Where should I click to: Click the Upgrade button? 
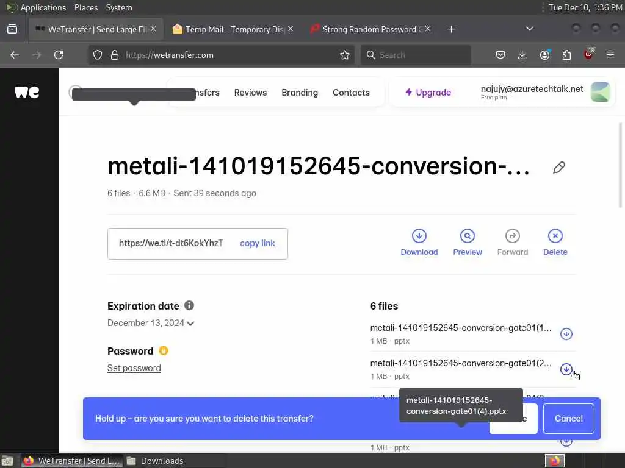428,93
